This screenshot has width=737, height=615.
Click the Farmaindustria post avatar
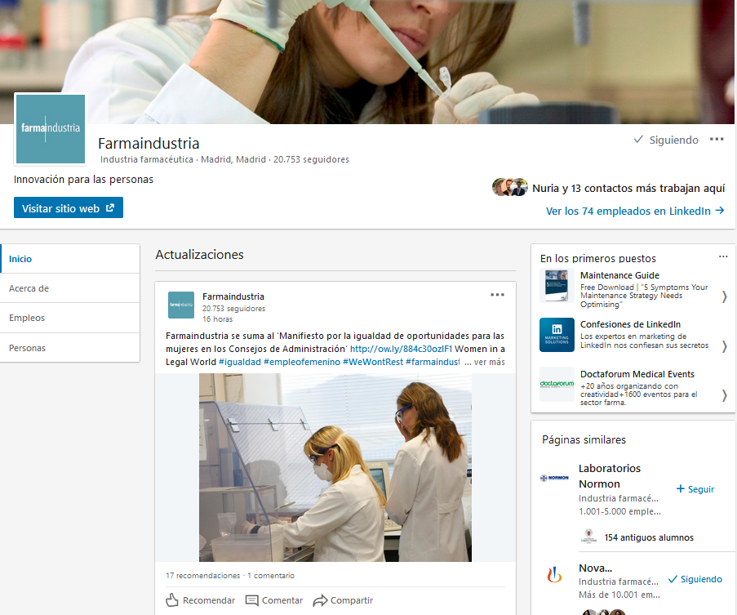coord(181,305)
